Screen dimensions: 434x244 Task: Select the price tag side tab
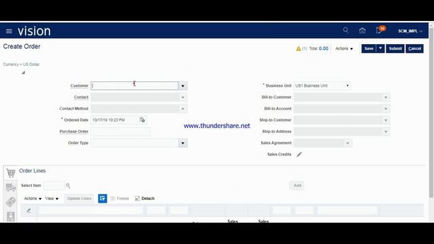point(11,202)
